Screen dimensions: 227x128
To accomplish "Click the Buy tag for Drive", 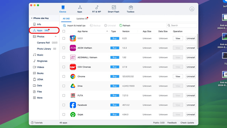I will [x=115, y=86].
